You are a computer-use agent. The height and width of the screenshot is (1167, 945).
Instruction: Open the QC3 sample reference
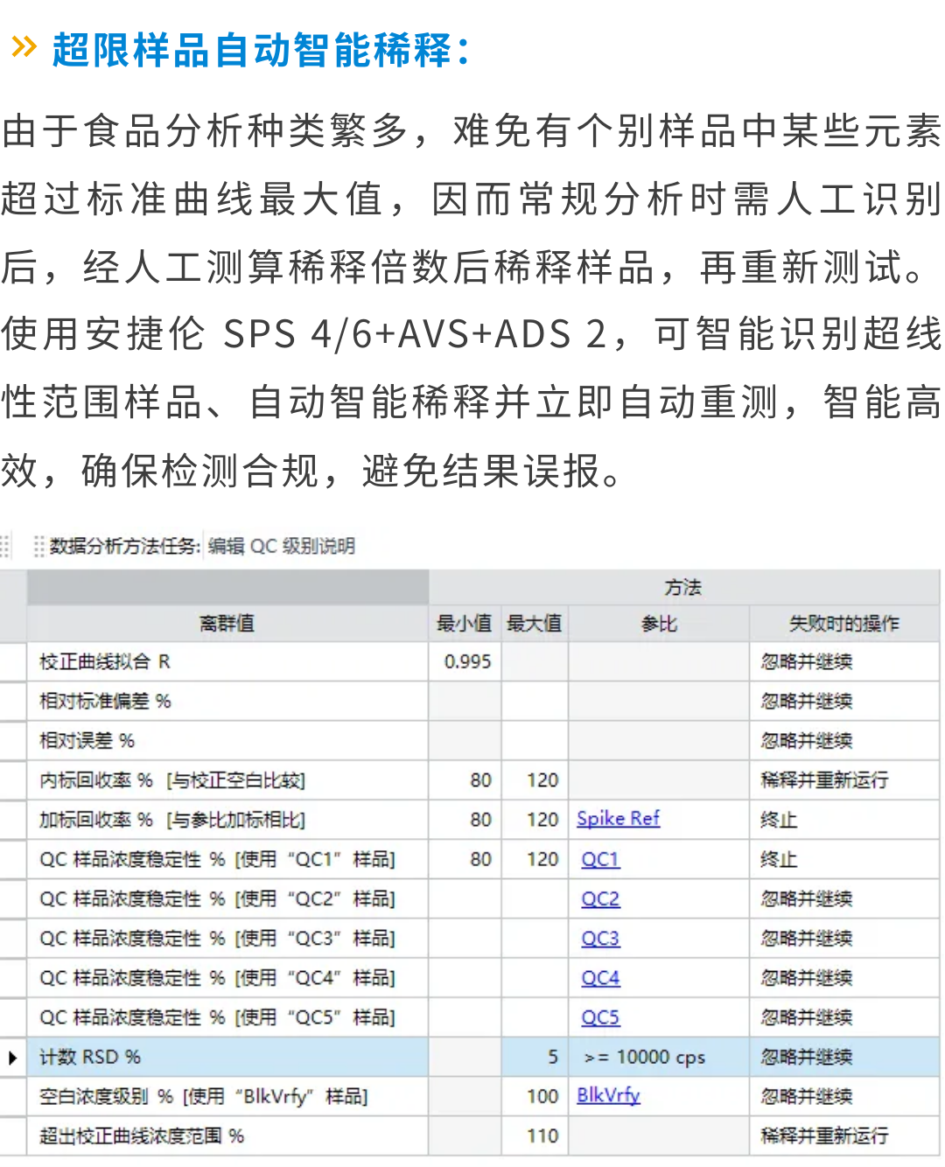click(x=600, y=938)
